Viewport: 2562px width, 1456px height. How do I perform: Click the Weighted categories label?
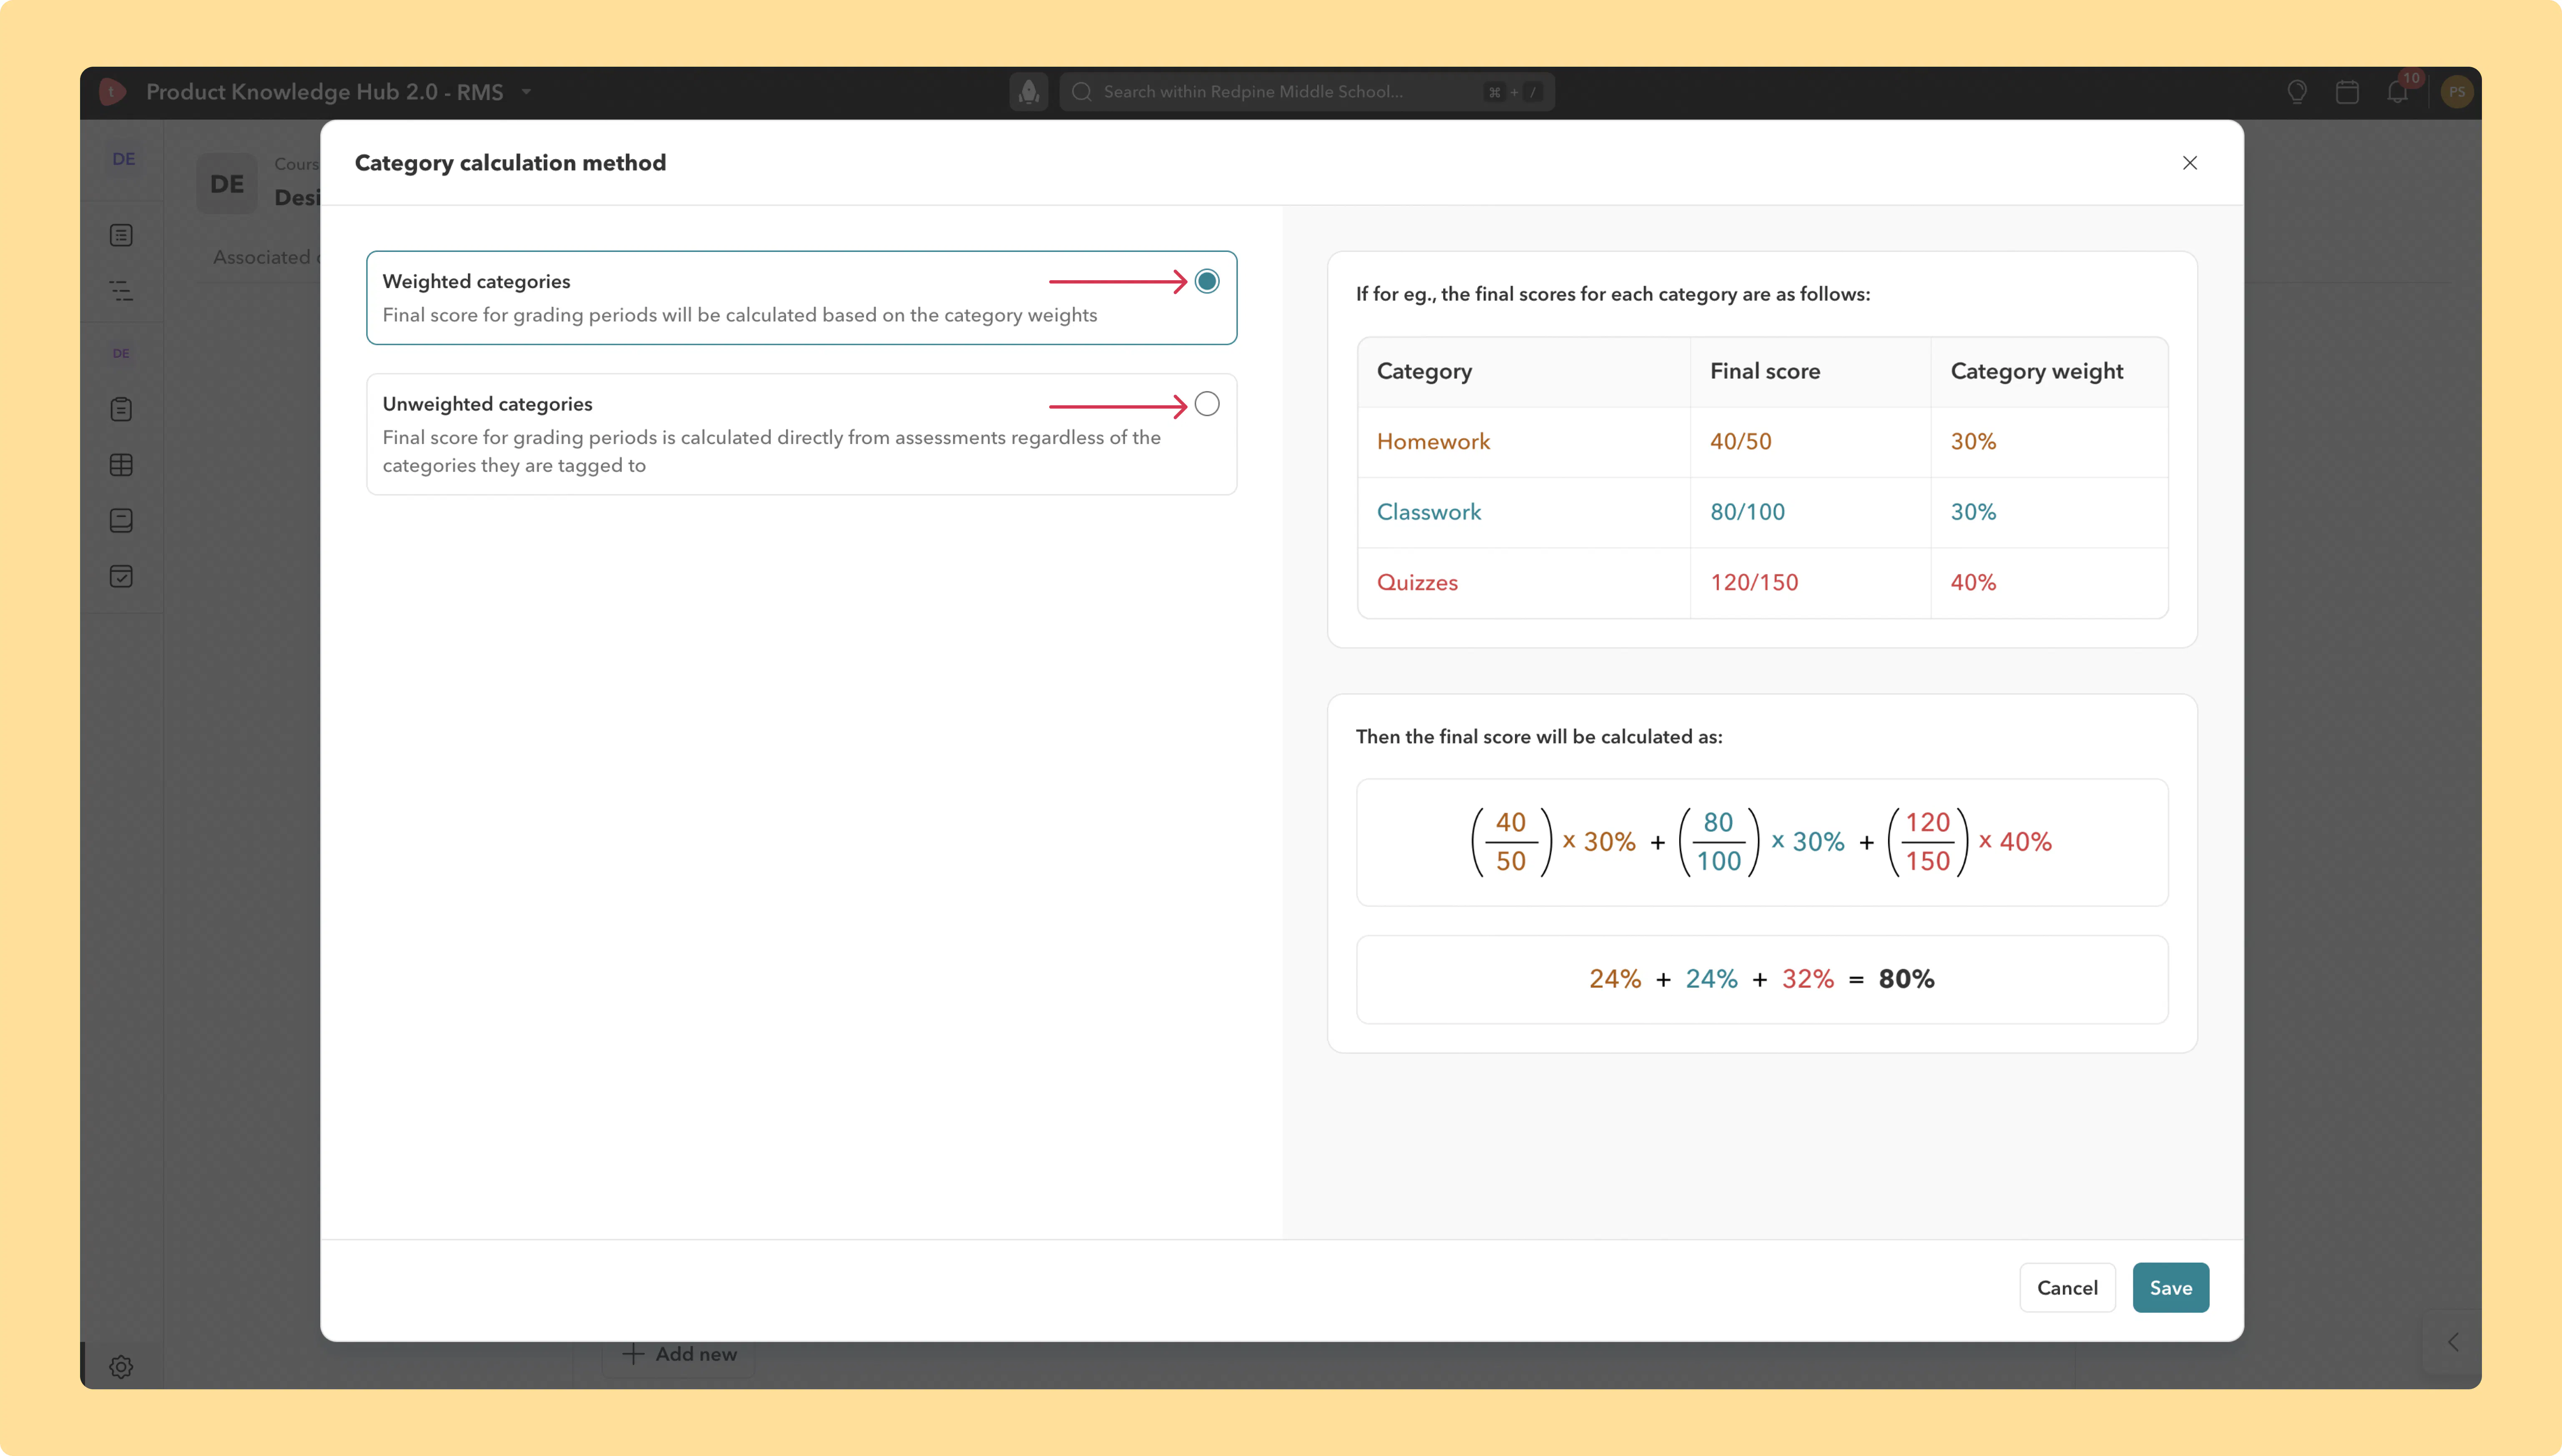pyautogui.click(x=476, y=282)
